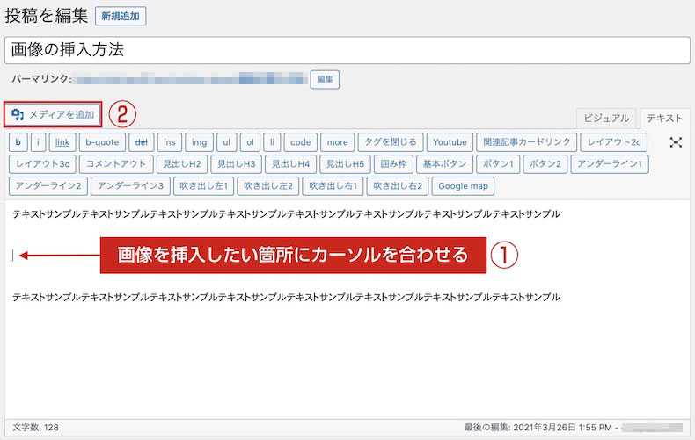Click the Google map quicktag button
695x440 pixels.
click(463, 186)
